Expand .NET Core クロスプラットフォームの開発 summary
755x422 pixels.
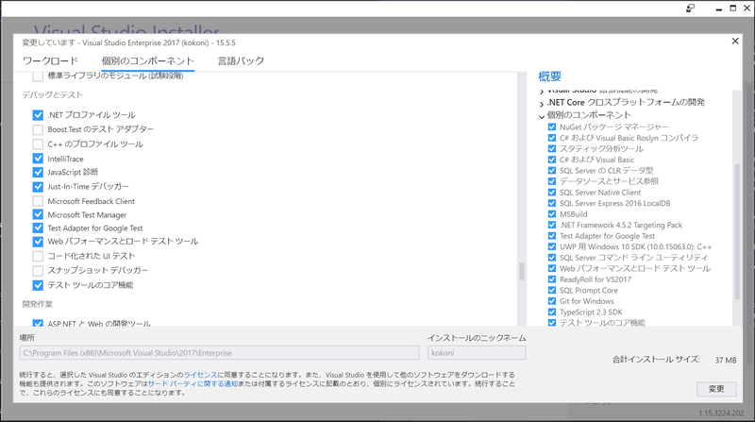[542, 103]
